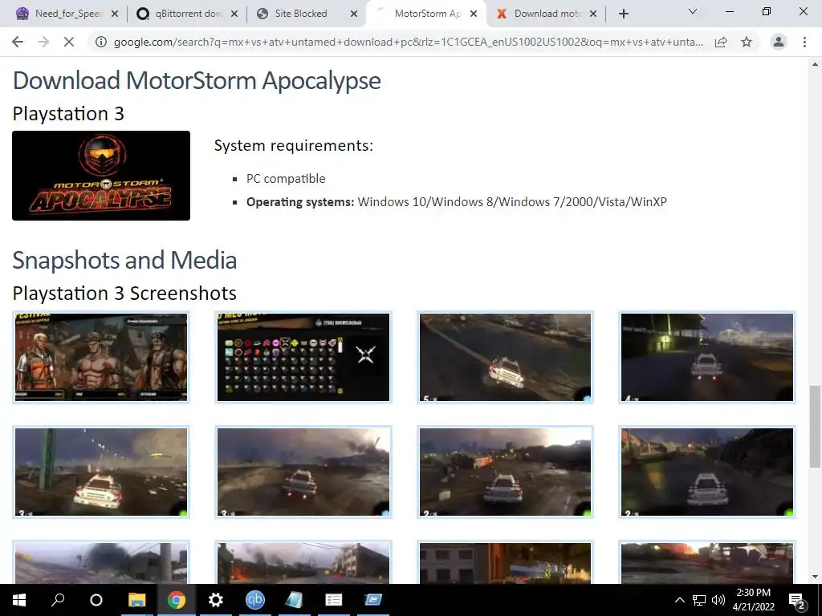The image size is (822, 616).
Task: Open second-row screenshot with red truck ahead
Action: [506, 472]
